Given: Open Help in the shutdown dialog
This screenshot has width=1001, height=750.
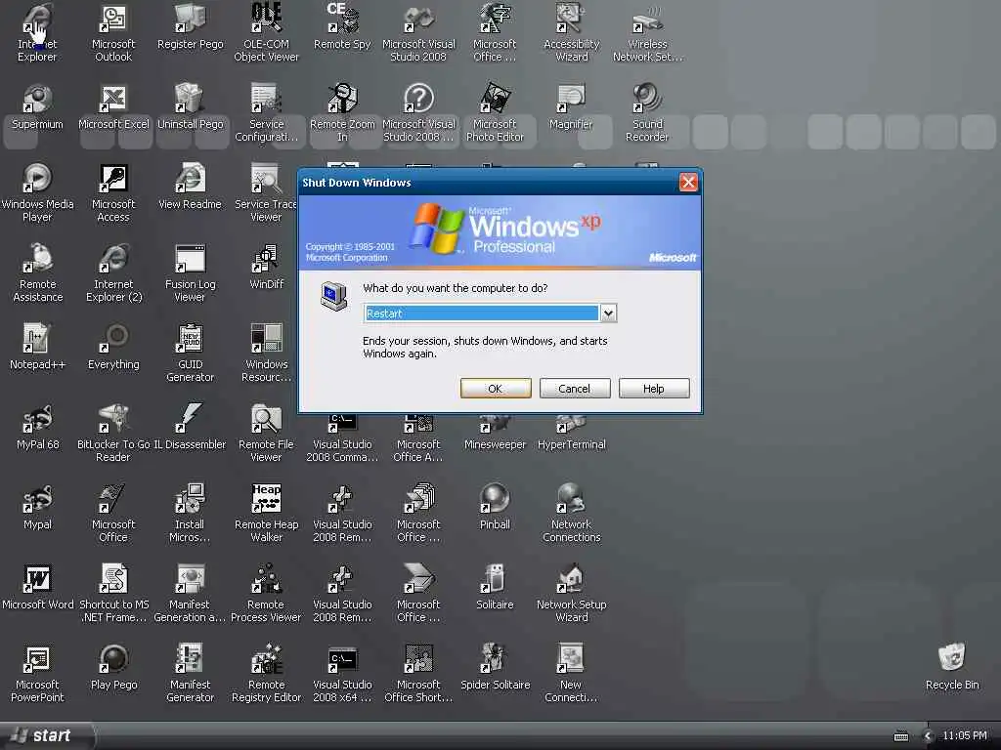Looking at the screenshot, I should [654, 389].
